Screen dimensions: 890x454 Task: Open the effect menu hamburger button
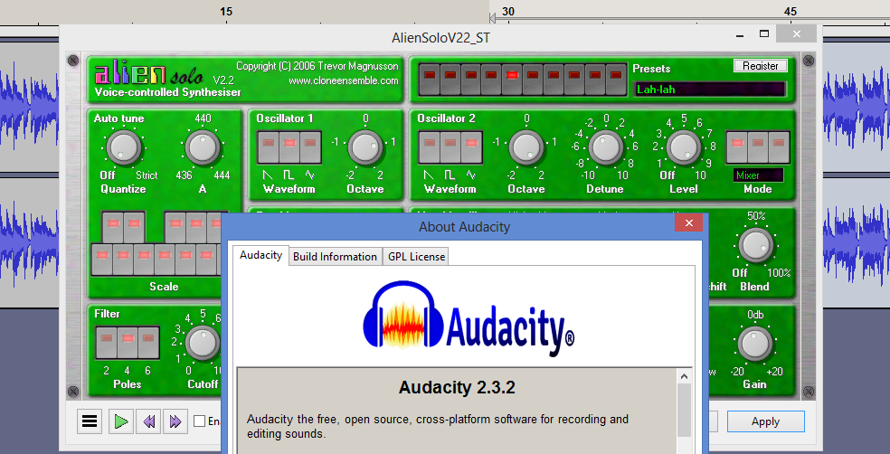click(x=90, y=421)
